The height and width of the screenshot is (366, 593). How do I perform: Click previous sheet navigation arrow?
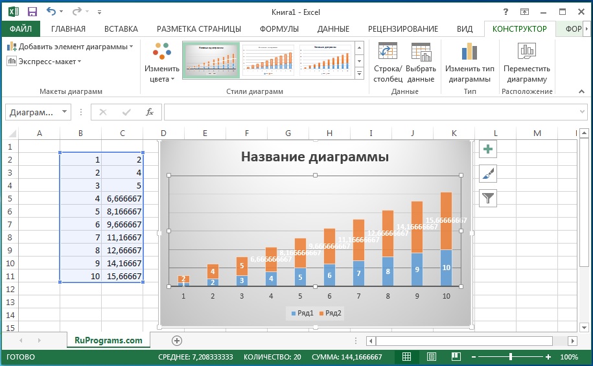coord(21,340)
